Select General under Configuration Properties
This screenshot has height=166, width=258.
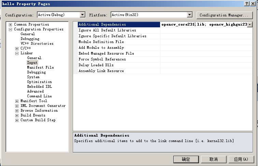(x=28, y=34)
